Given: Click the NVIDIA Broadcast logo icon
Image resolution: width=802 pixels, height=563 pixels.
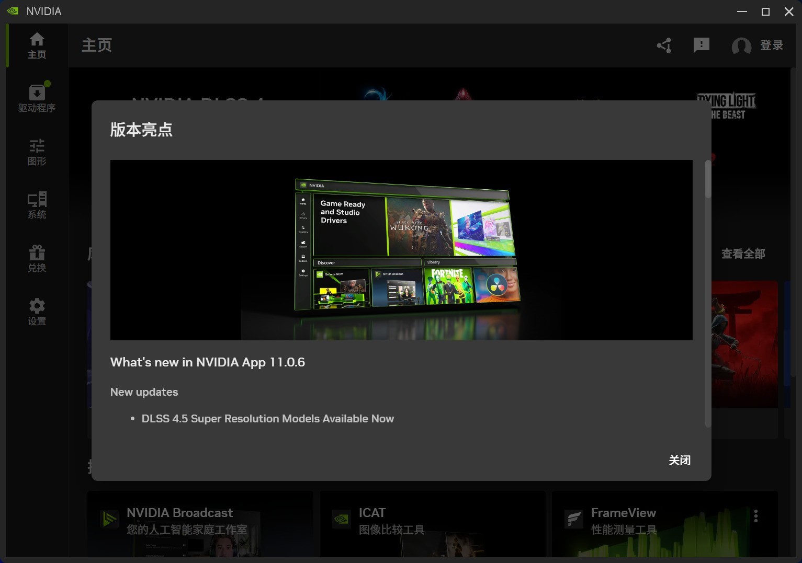Looking at the screenshot, I should (x=109, y=519).
